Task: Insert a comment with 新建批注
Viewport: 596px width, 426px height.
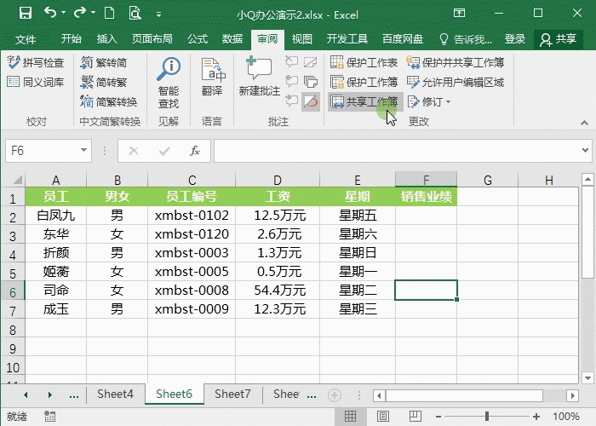Action: (x=259, y=77)
